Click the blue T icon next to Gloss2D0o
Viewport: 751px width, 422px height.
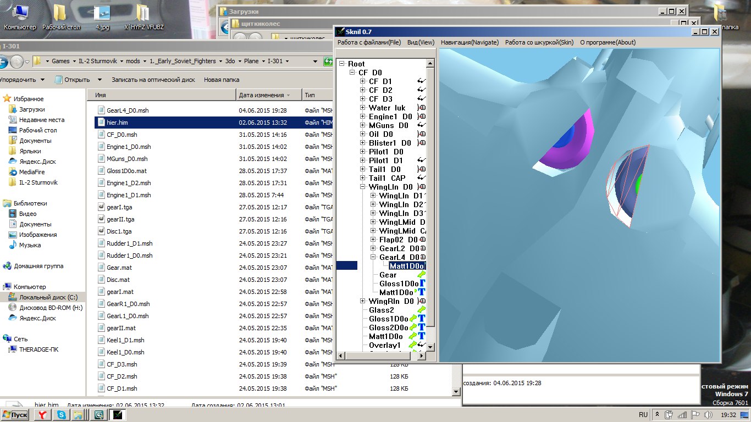point(422,327)
